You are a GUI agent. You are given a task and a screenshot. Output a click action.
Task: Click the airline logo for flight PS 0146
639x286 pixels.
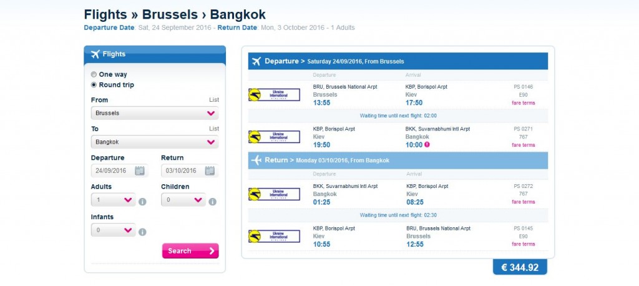click(274, 94)
